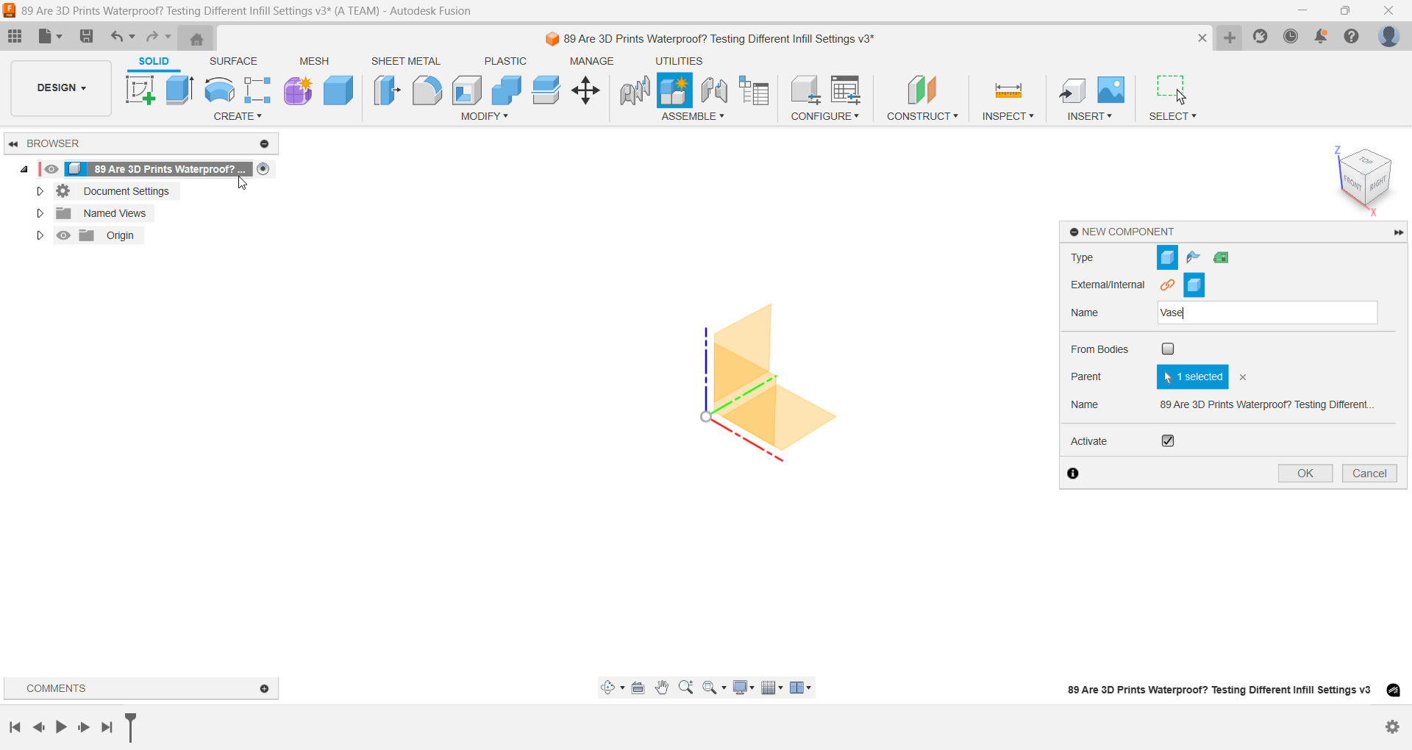
Task: Open the DESIGN workspace dropdown
Action: tap(61, 88)
